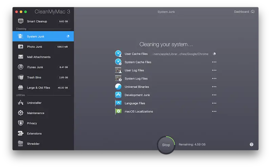Click the Shredder icon
Viewport: 271px width, 168px height.
[21, 144]
